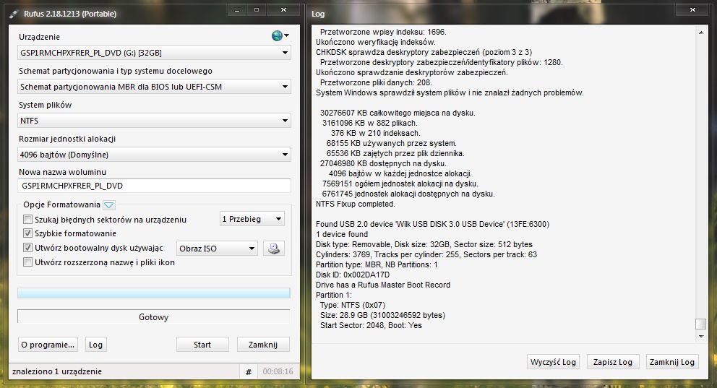Click the Wyczyść Log button

(553, 362)
